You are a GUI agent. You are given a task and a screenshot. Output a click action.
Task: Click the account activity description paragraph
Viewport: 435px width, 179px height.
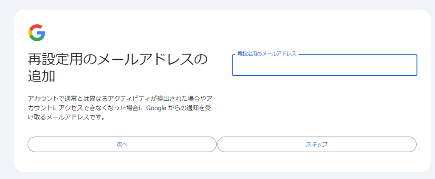coord(119,108)
